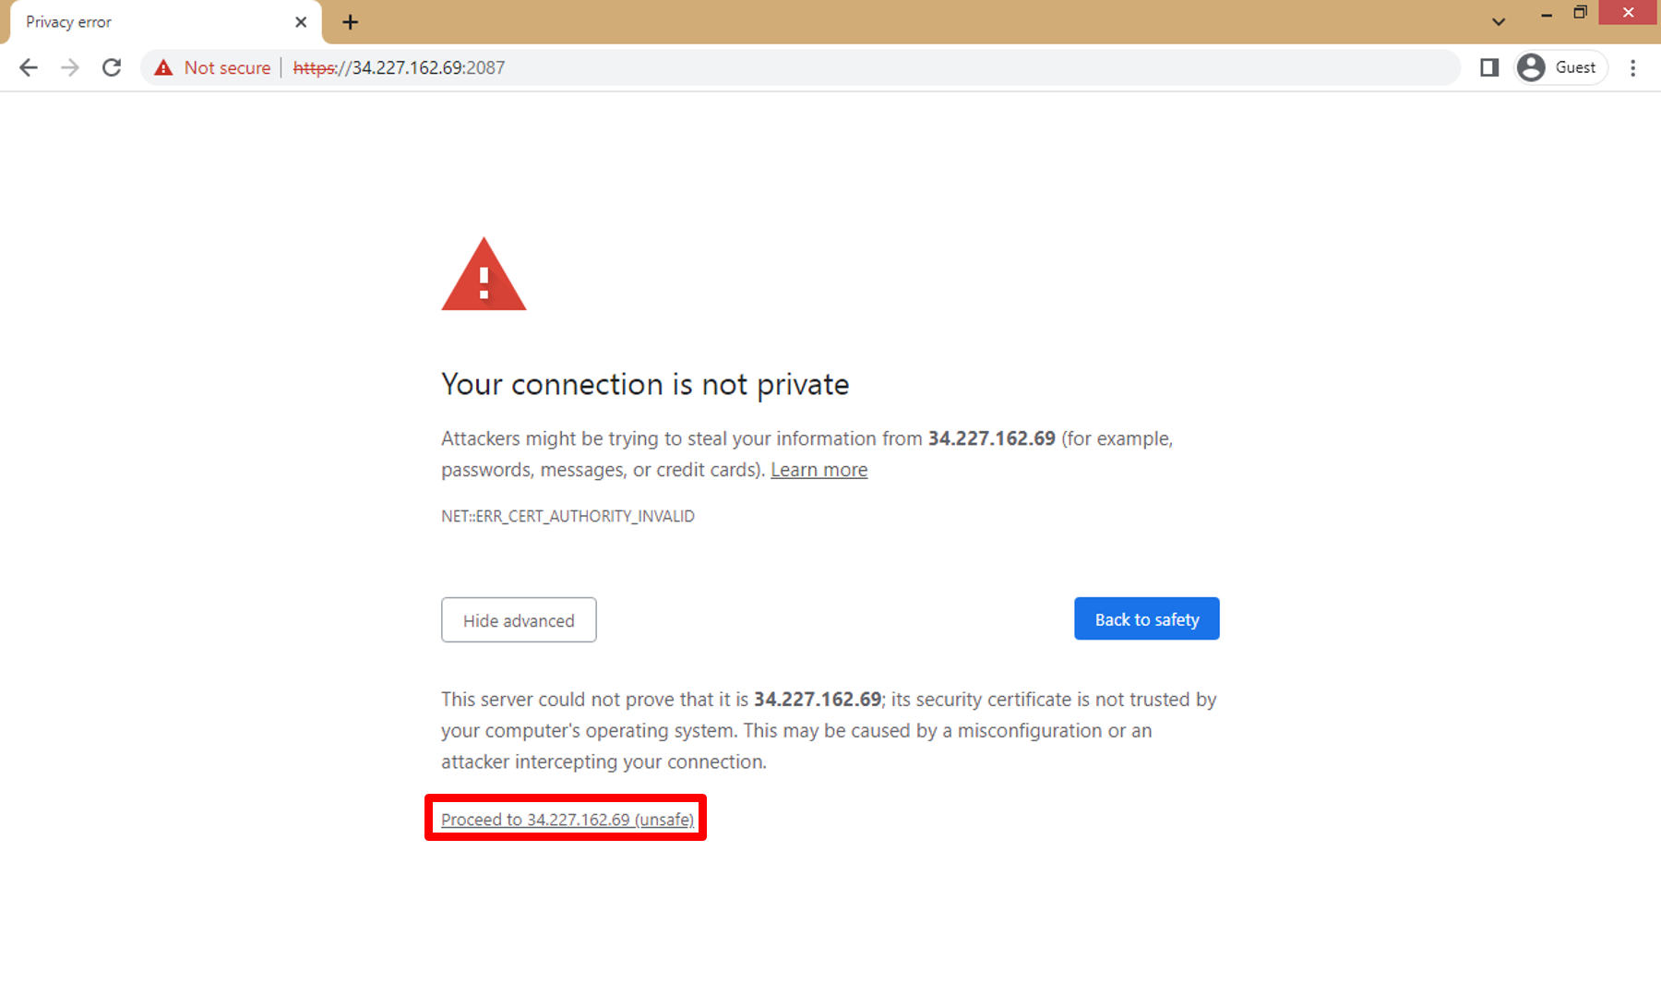Minimize the browser window
The image size is (1661, 983).
pos(1547,13)
